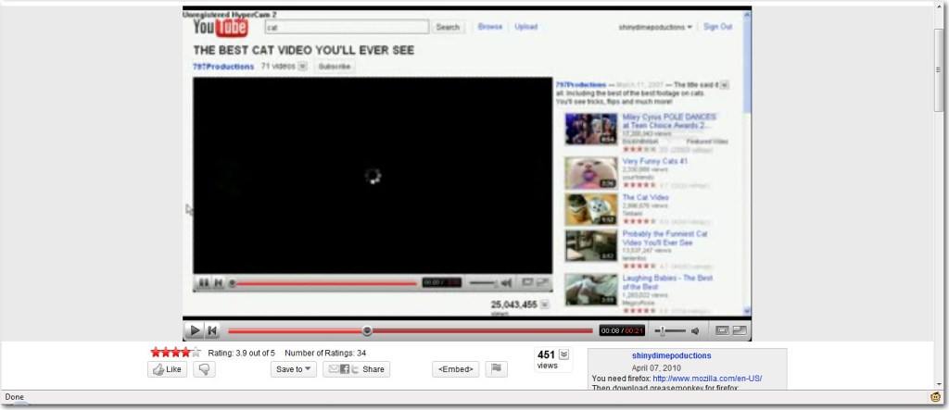Open the shinydimepoductions uploader link

671,355
